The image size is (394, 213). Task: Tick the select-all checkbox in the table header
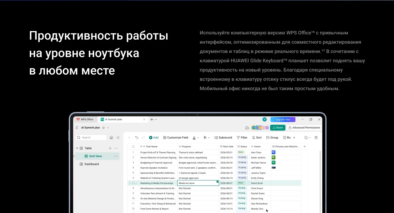pyautogui.click(x=133, y=146)
